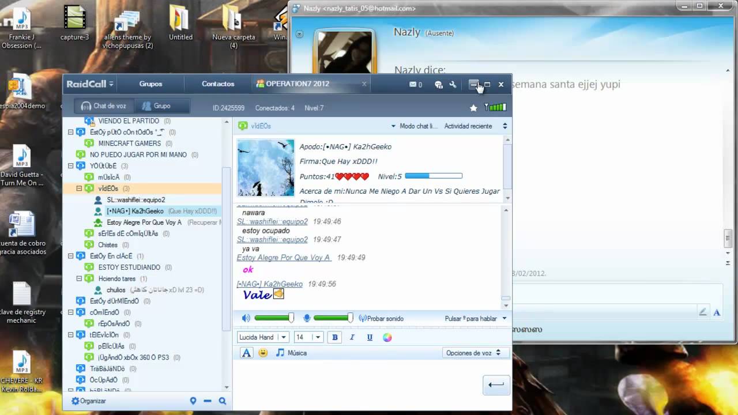Viewport: 738px width, 415px height.
Task: Open RaidCall settings wrench icon
Action: coord(453,84)
